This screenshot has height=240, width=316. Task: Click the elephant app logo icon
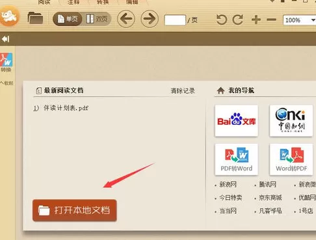click(9, 16)
